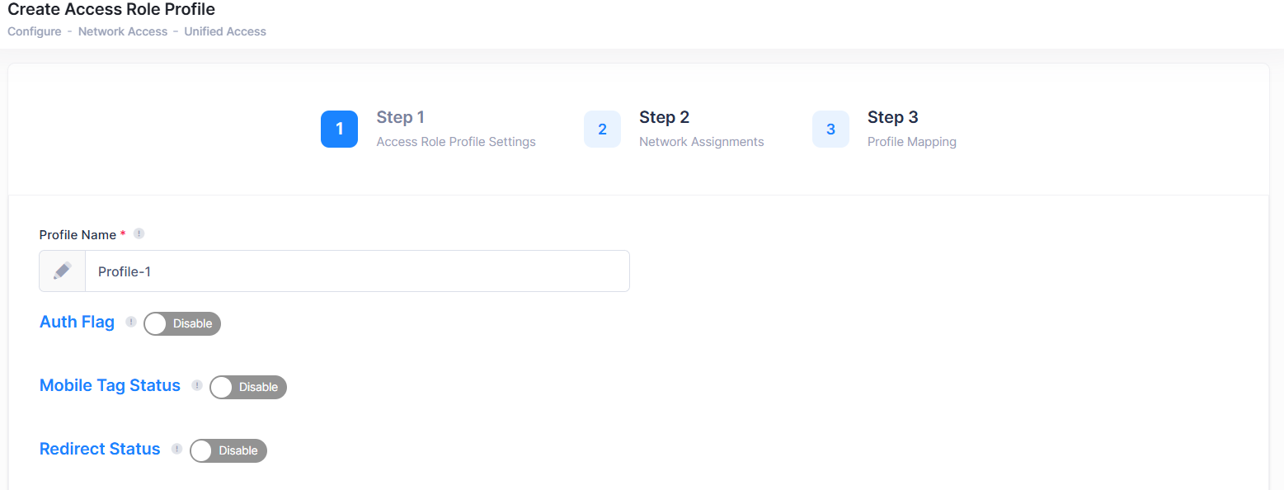The width and height of the screenshot is (1284, 490).
Task: Click the info icon next to Auth Flag
Action: coord(131,322)
